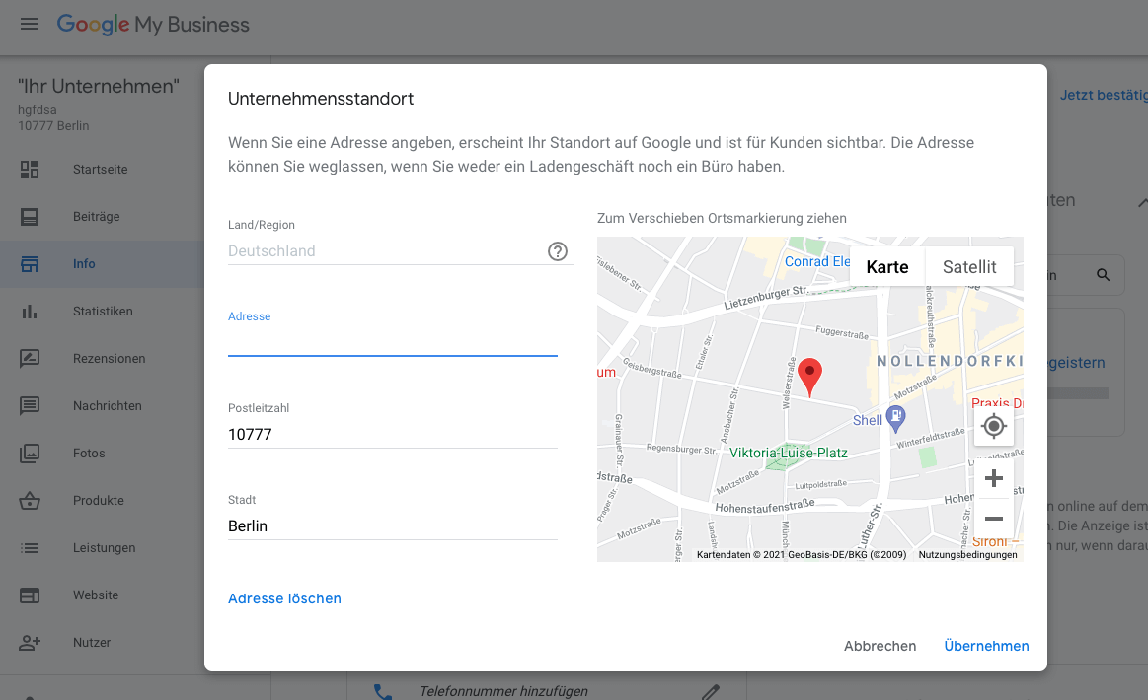The image size is (1148, 700).
Task: Open Statistiken in the sidebar
Action: click(x=102, y=312)
